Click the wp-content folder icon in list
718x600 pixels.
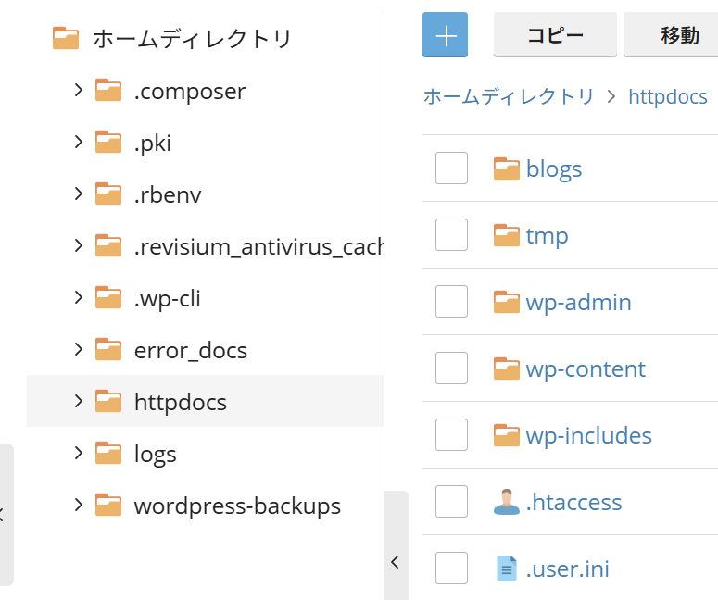click(x=507, y=369)
